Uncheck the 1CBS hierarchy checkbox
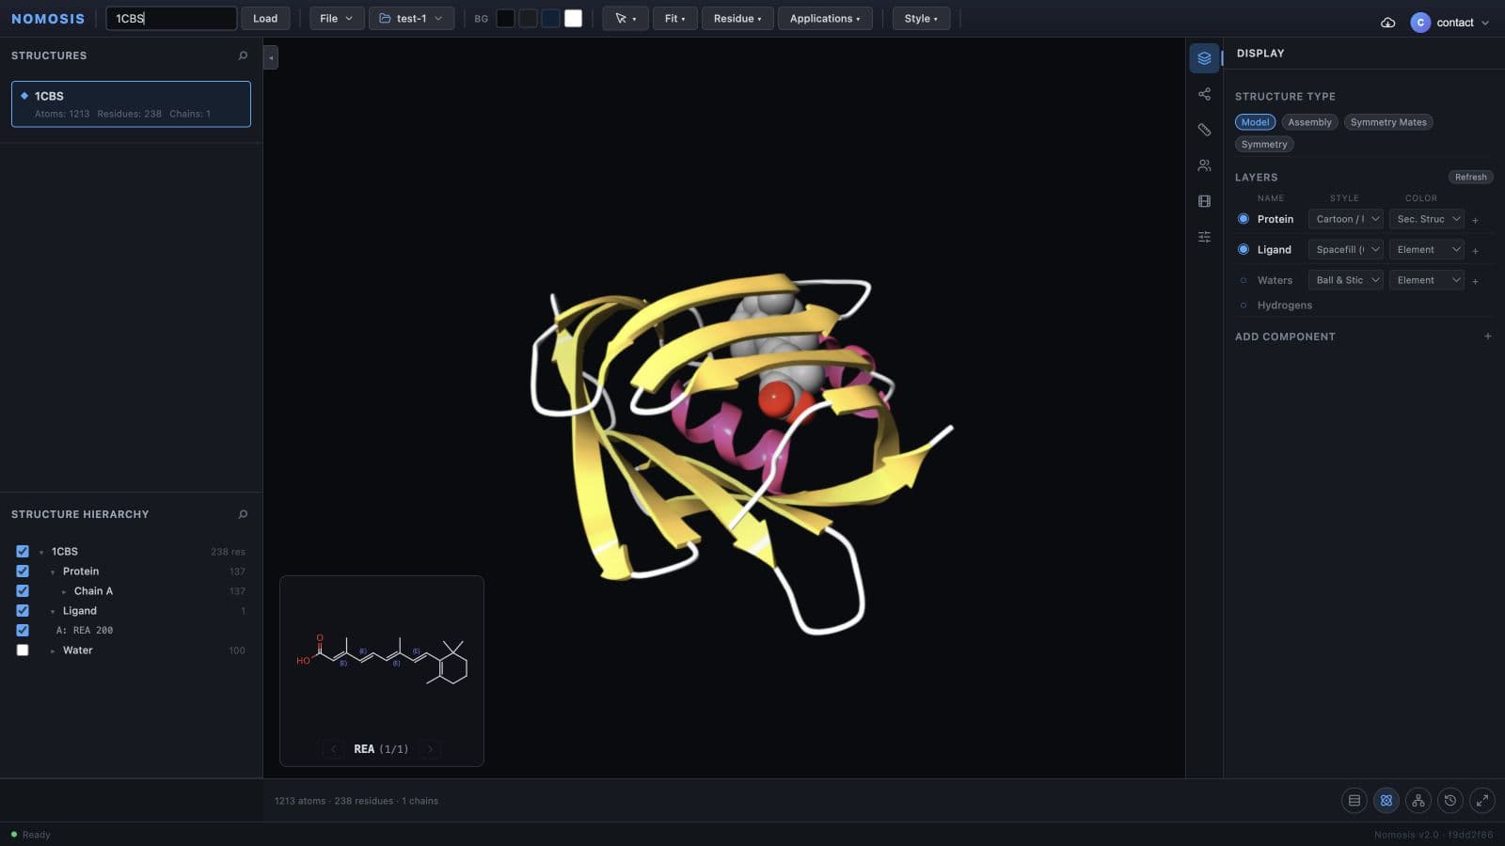This screenshot has height=846, width=1505. [x=23, y=552]
